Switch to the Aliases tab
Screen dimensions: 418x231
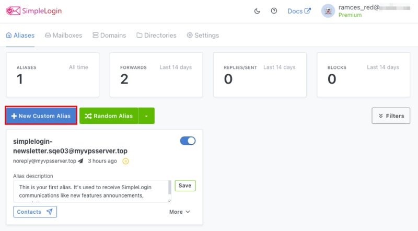click(20, 35)
